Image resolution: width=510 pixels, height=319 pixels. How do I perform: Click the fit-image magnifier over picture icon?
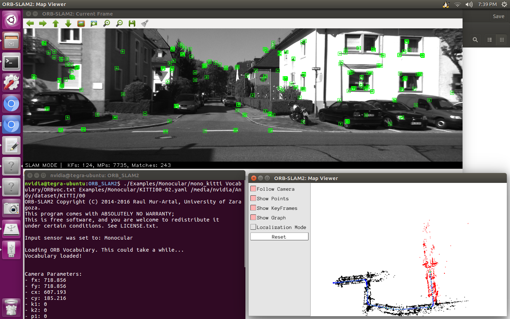[x=94, y=23]
